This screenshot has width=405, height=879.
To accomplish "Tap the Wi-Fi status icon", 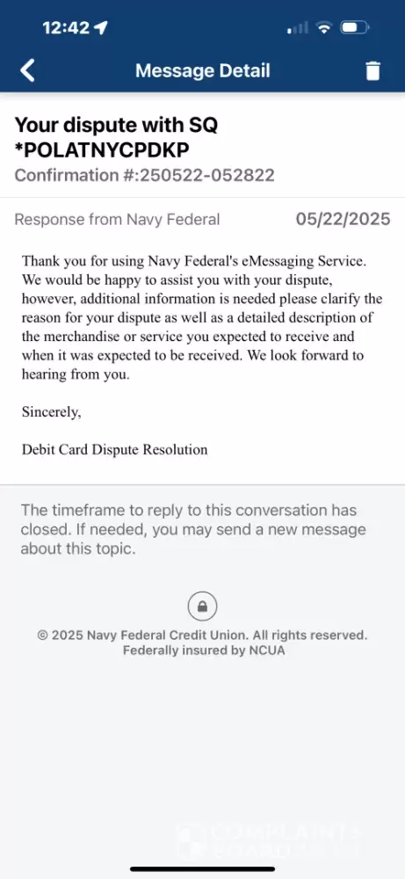I will pos(324,27).
